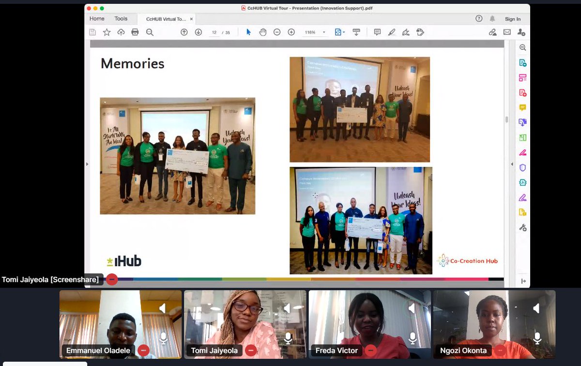581x366 pixels.
Task: Toggle Freda Victor's microphone icon
Action: (x=413, y=338)
